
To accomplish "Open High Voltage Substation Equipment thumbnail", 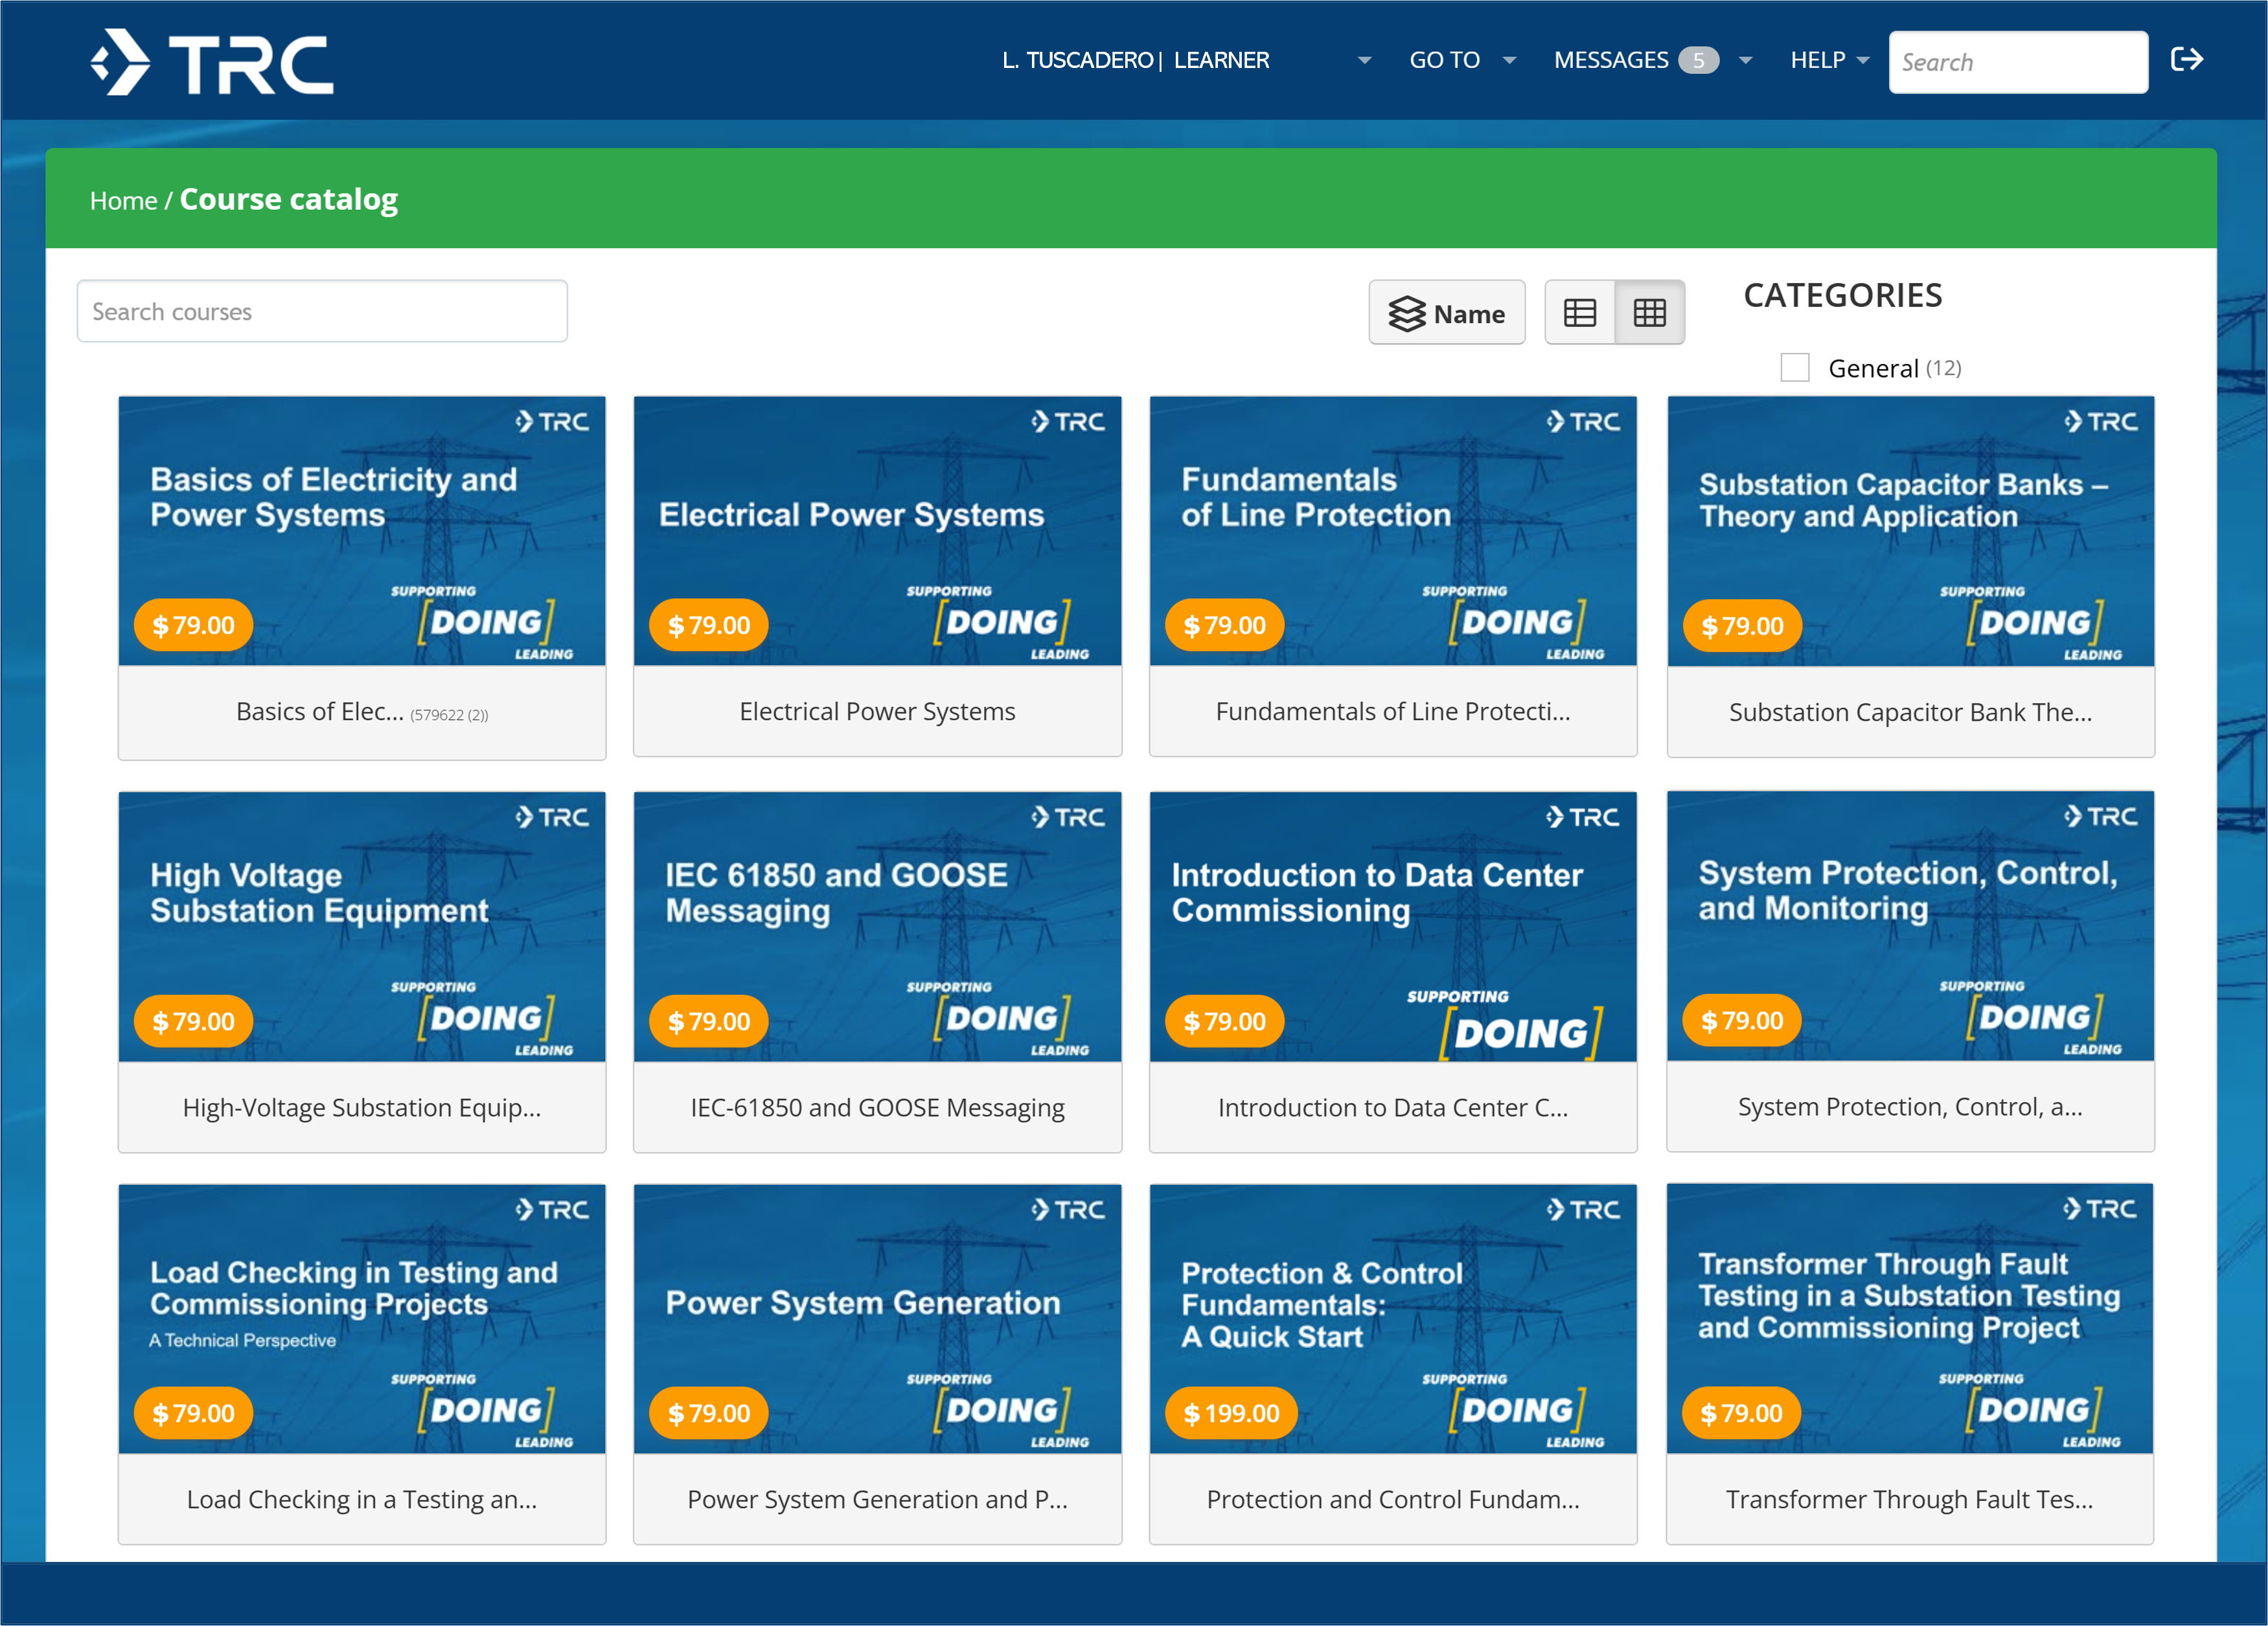I will 362,927.
